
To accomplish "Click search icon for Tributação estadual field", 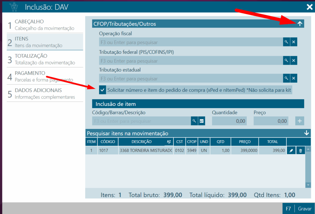I will pyautogui.click(x=286, y=79).
